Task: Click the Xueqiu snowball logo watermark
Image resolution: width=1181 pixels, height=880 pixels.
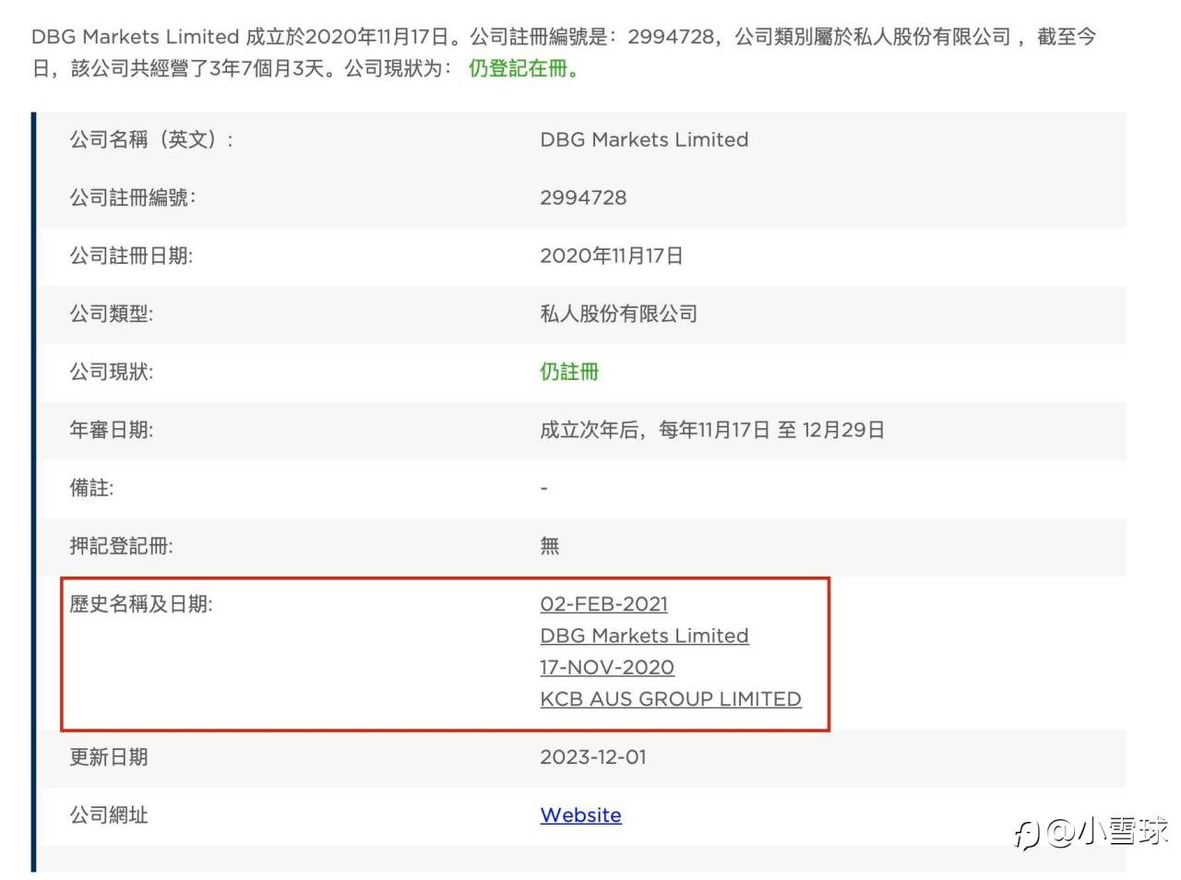Action: pos(1026,834)
